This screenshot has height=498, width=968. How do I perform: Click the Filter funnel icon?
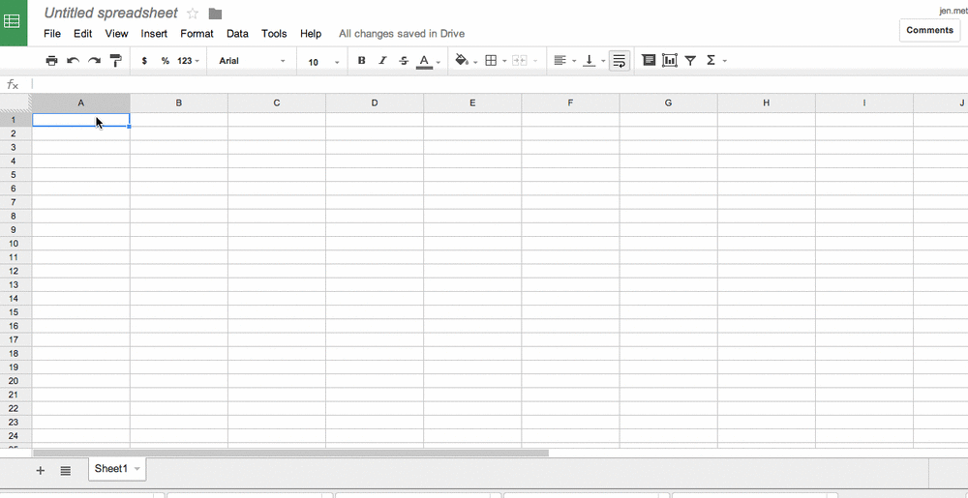click(690, 61)
